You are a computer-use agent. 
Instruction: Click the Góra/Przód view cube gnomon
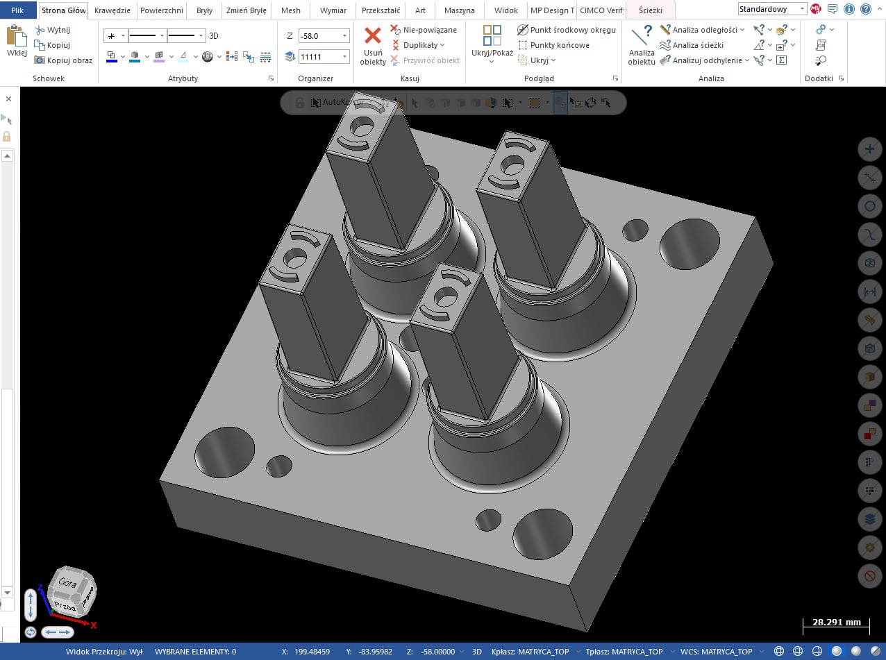point(71,595)
